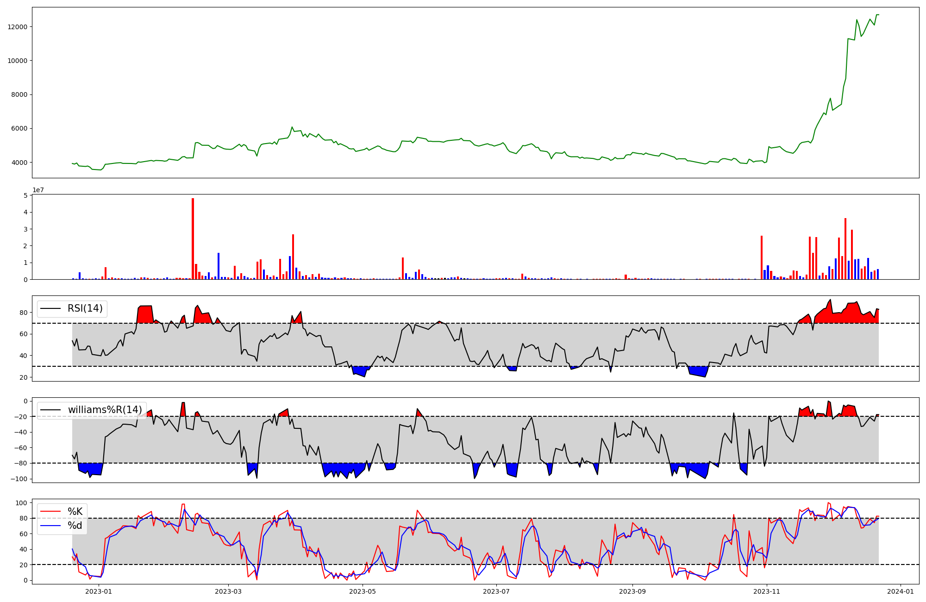Screen dimensions: 926x602
Task: Click the 2023-09 date tick label
Action: coord(632,591)
